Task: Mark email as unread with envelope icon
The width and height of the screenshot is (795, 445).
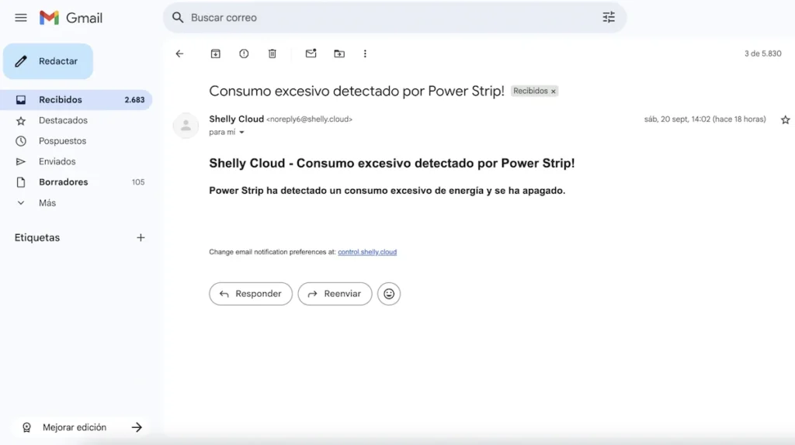Action: (311, 53)
